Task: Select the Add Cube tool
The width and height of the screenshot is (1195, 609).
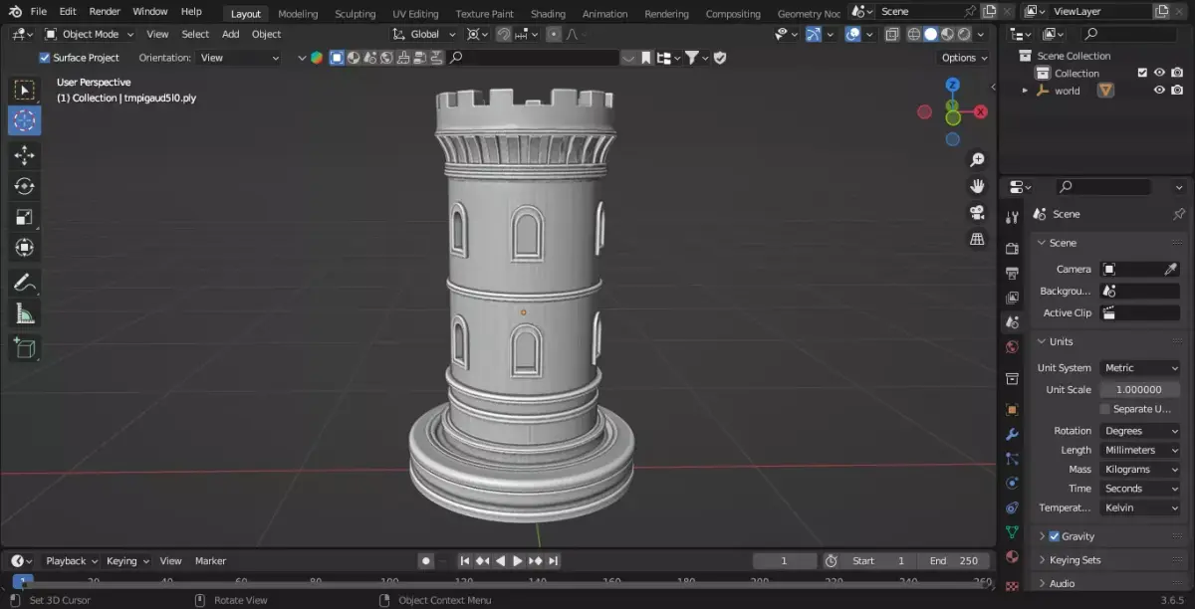Action: 25,347
